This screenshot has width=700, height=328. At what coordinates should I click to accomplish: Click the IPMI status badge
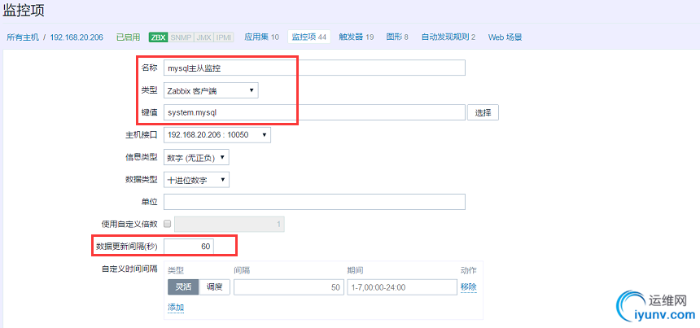[x=222, y=37]
